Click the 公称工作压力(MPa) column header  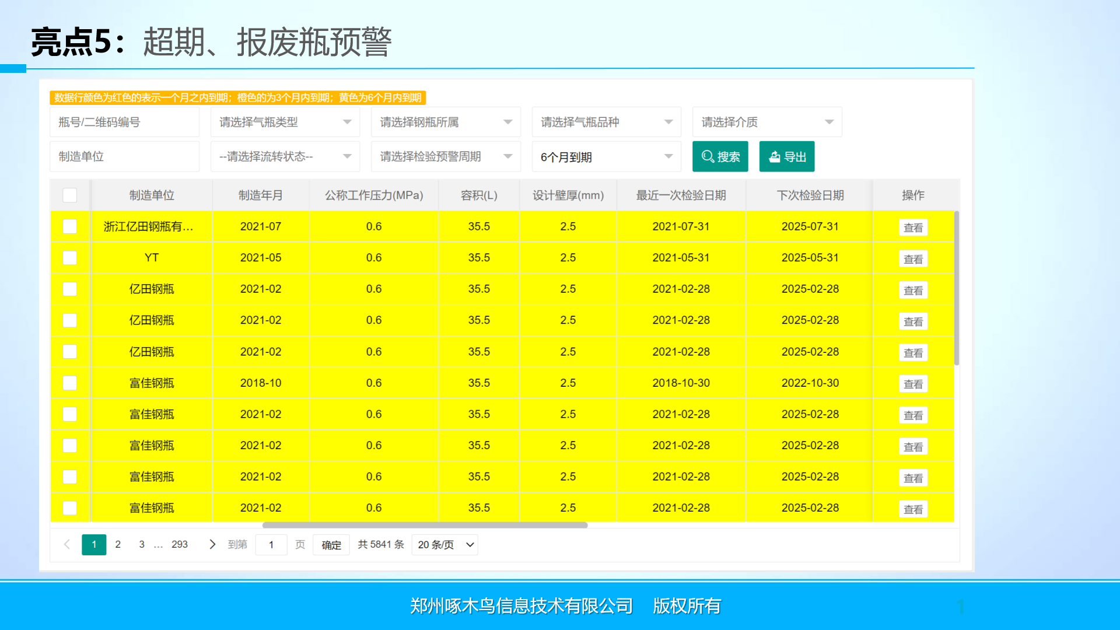[x=374, y=195]
